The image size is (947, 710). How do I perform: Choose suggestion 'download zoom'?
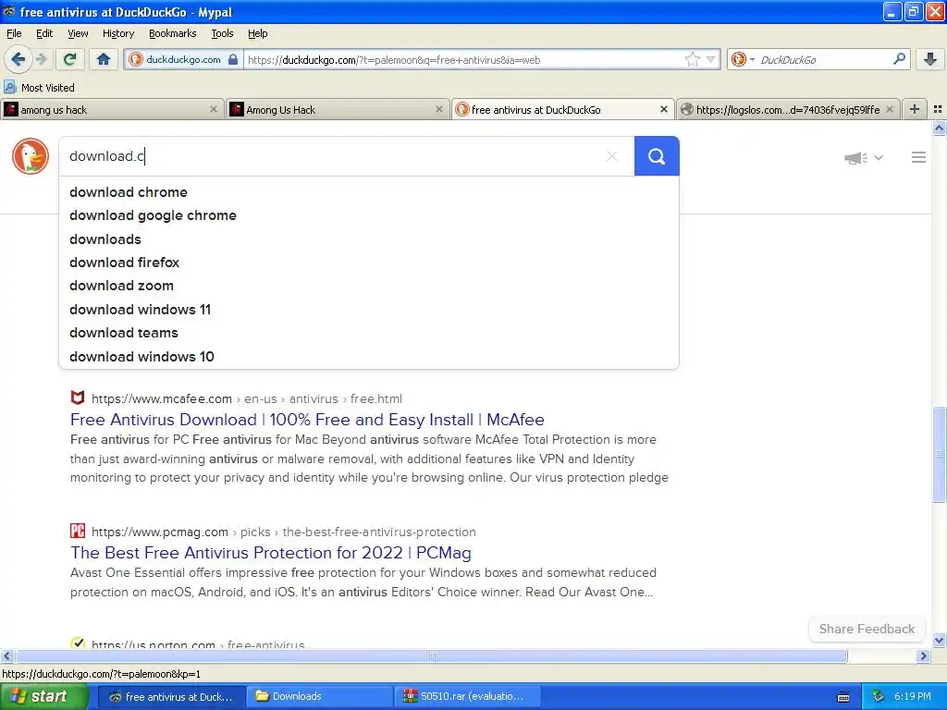[369, 286]
